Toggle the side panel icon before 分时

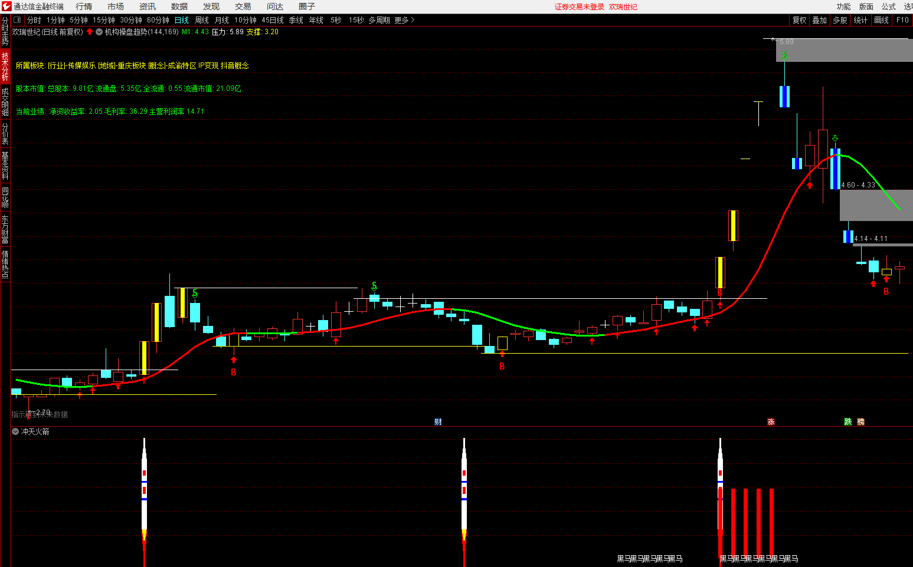pos(17,20)
